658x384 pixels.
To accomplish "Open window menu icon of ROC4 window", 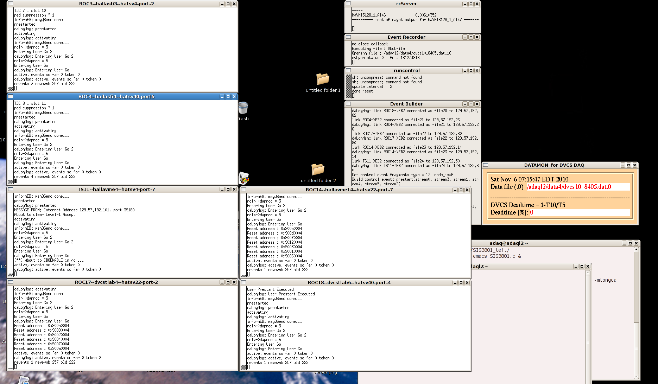I will coord(11,96).
